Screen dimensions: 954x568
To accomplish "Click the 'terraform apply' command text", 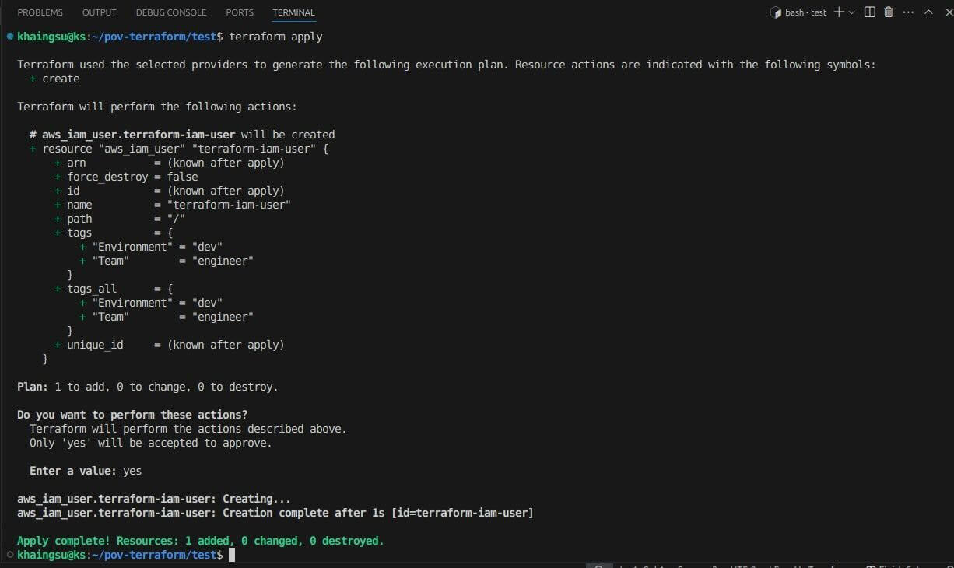I will pos(275,37).
